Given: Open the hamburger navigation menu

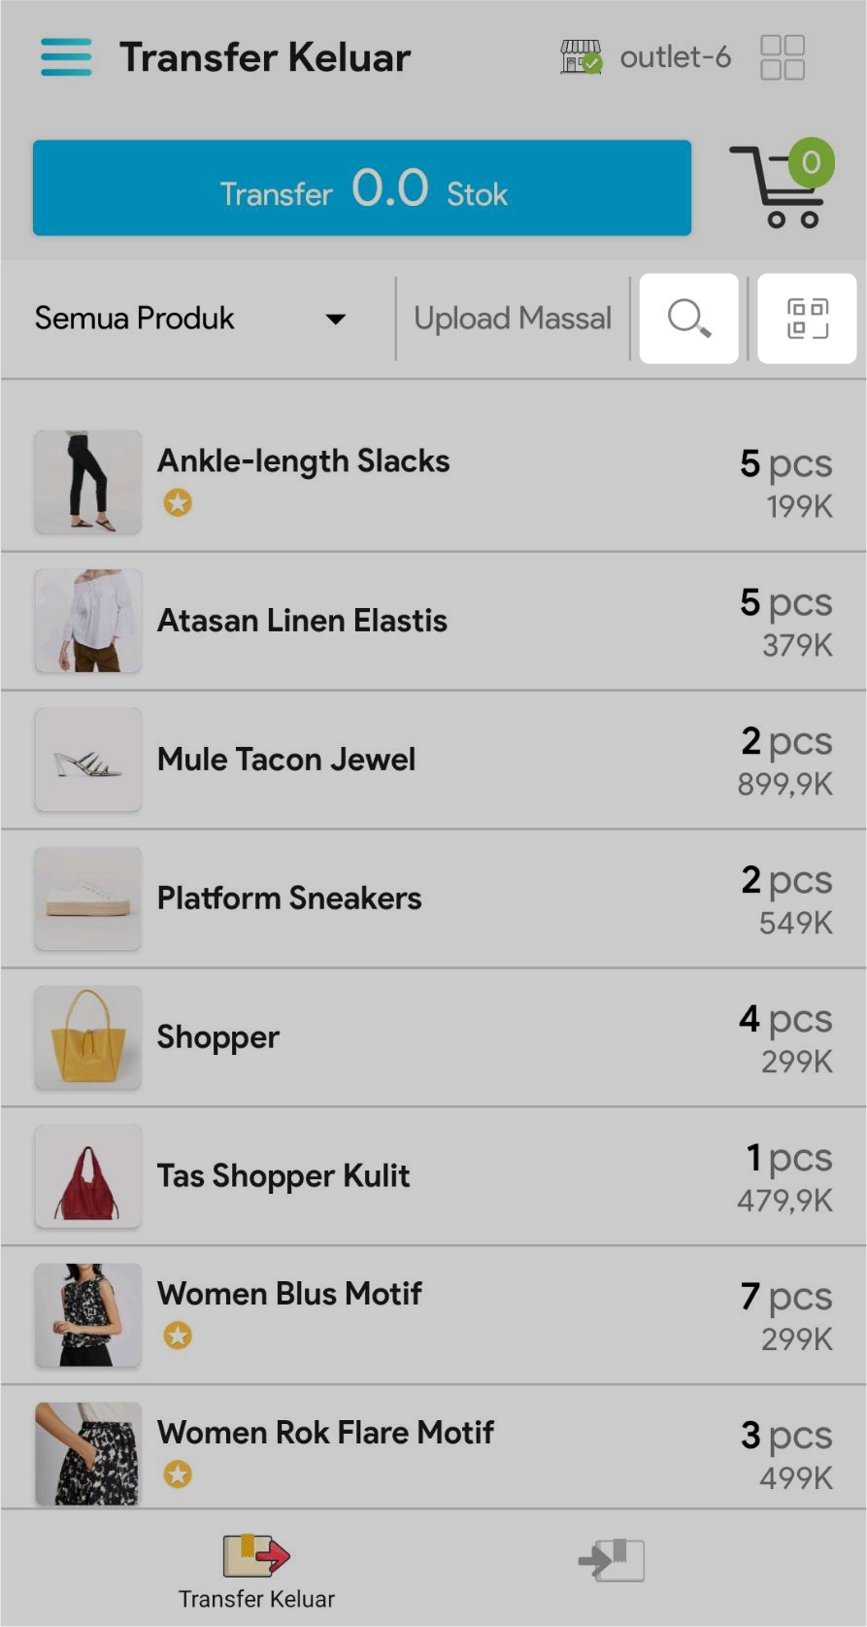Looking at the screenshot, I should (66, 57).
